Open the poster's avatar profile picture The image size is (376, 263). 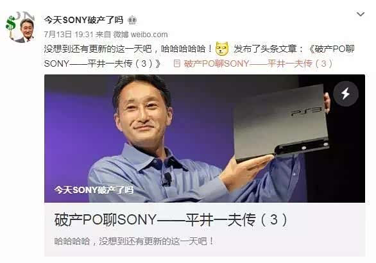point(20,27)
